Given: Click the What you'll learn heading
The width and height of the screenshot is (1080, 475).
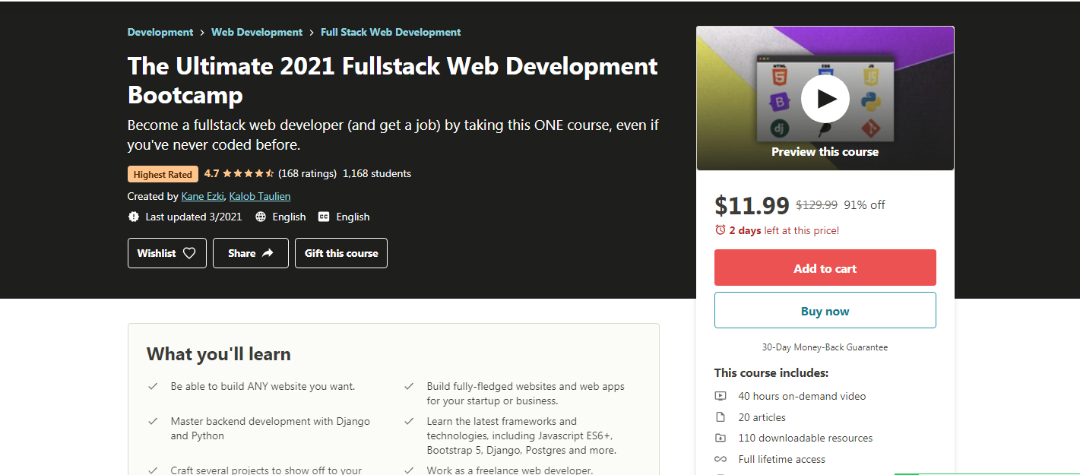Looking at the screenshot, I should (x=219, y=354).
